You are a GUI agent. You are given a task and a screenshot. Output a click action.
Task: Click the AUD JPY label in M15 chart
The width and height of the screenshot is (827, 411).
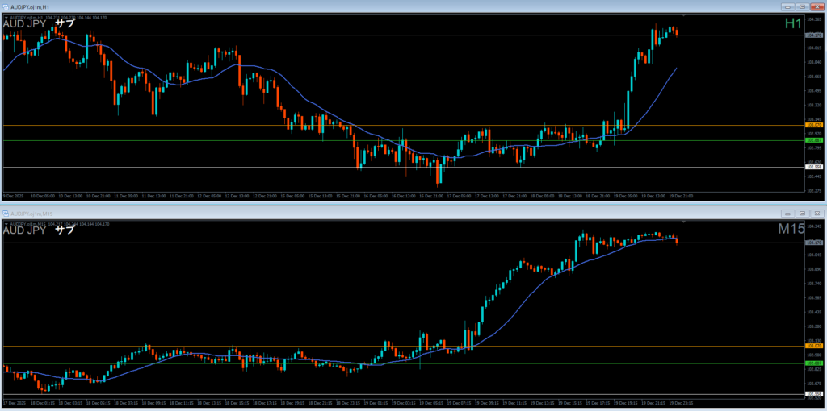pyautogui.click(x=25, y=230)
